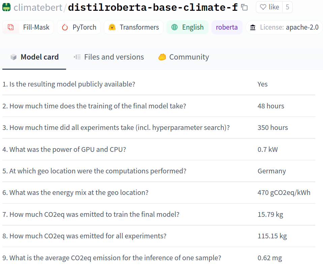Click the Fill-Mask task icon

[11, 27]
